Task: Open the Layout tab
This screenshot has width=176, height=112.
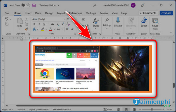Action: click(x=61, y=13)
